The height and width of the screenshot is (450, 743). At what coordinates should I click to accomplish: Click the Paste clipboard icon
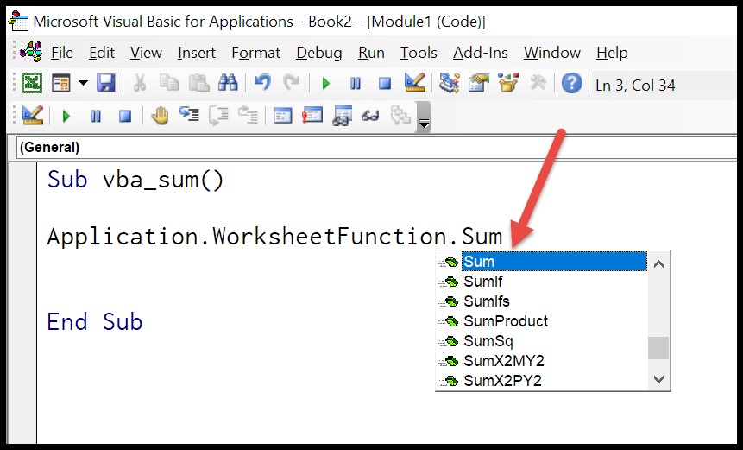199,84
